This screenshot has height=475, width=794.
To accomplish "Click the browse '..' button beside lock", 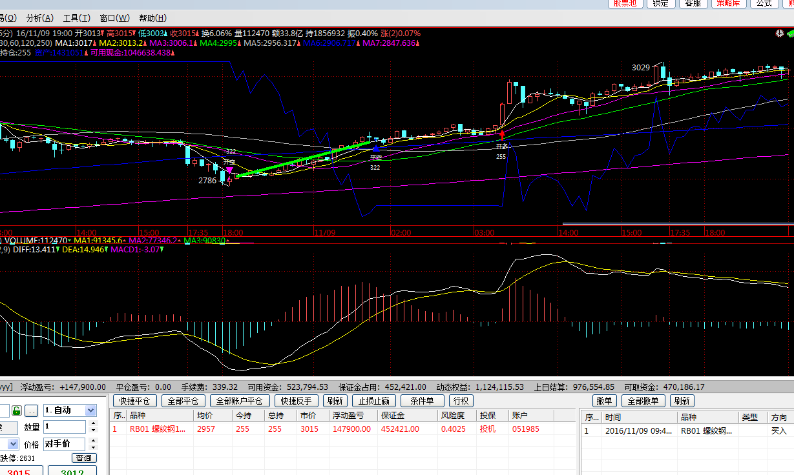I will point(32,410).
